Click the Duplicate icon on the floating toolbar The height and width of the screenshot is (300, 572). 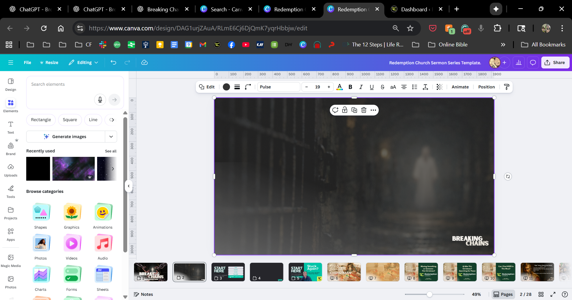[x=354, y=110]
